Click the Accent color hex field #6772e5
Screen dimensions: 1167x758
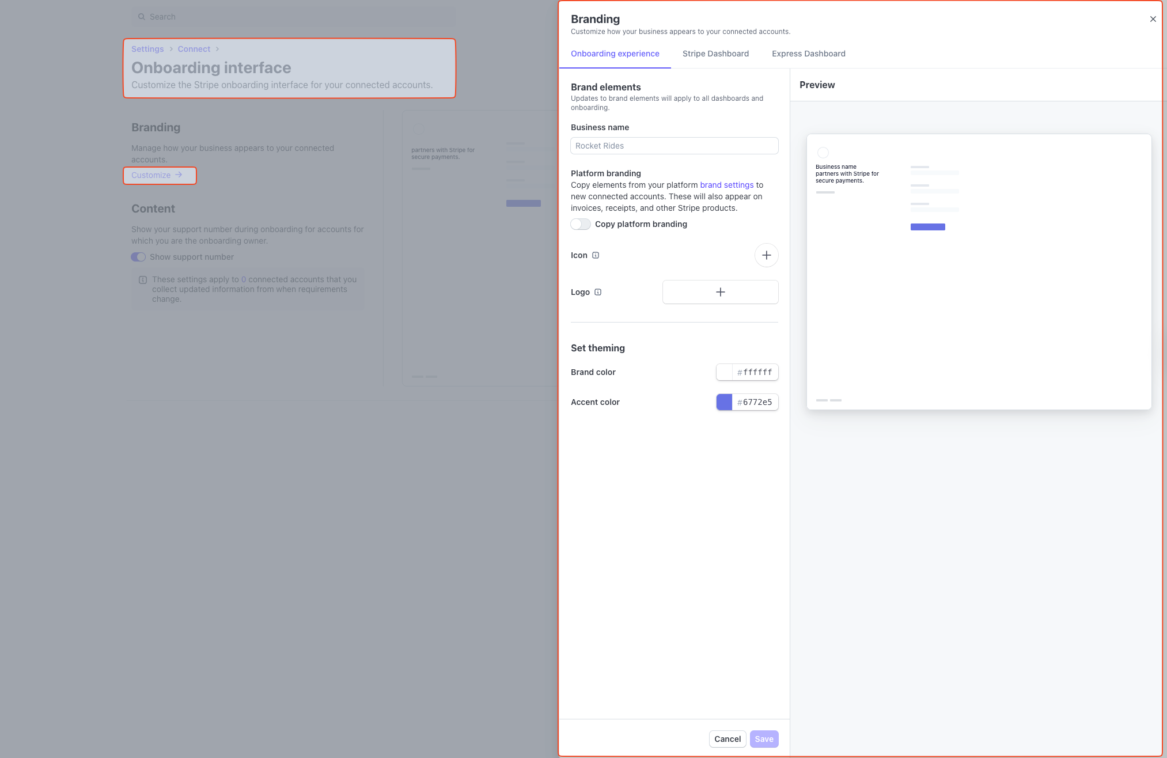click(x=755, y=402)
